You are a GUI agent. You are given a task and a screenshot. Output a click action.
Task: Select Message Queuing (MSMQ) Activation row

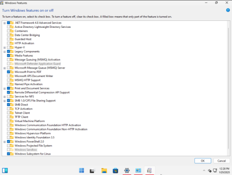coord(38,59)
